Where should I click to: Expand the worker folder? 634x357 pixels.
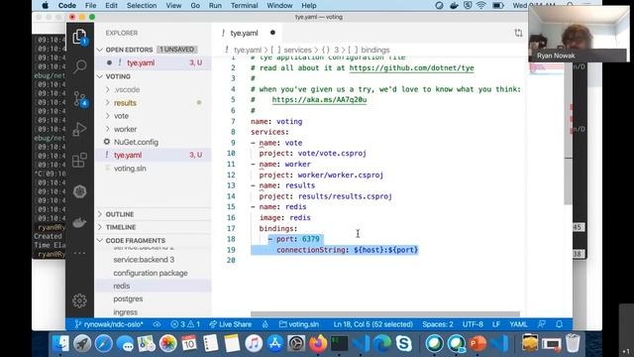tap(153, 129)
